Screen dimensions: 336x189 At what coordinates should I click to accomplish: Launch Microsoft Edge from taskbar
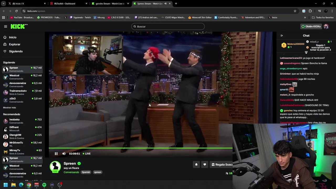click(x=21, y=185)
